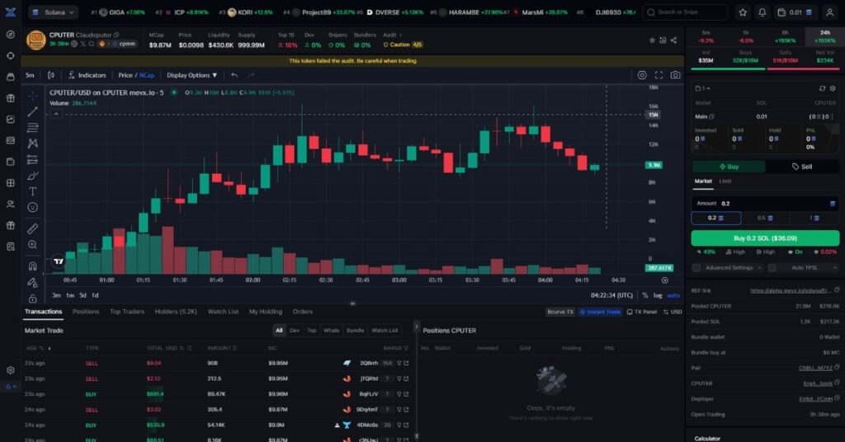Select the 0.5 SOL preset amount
Screen dimensions: 845x442
765,218
